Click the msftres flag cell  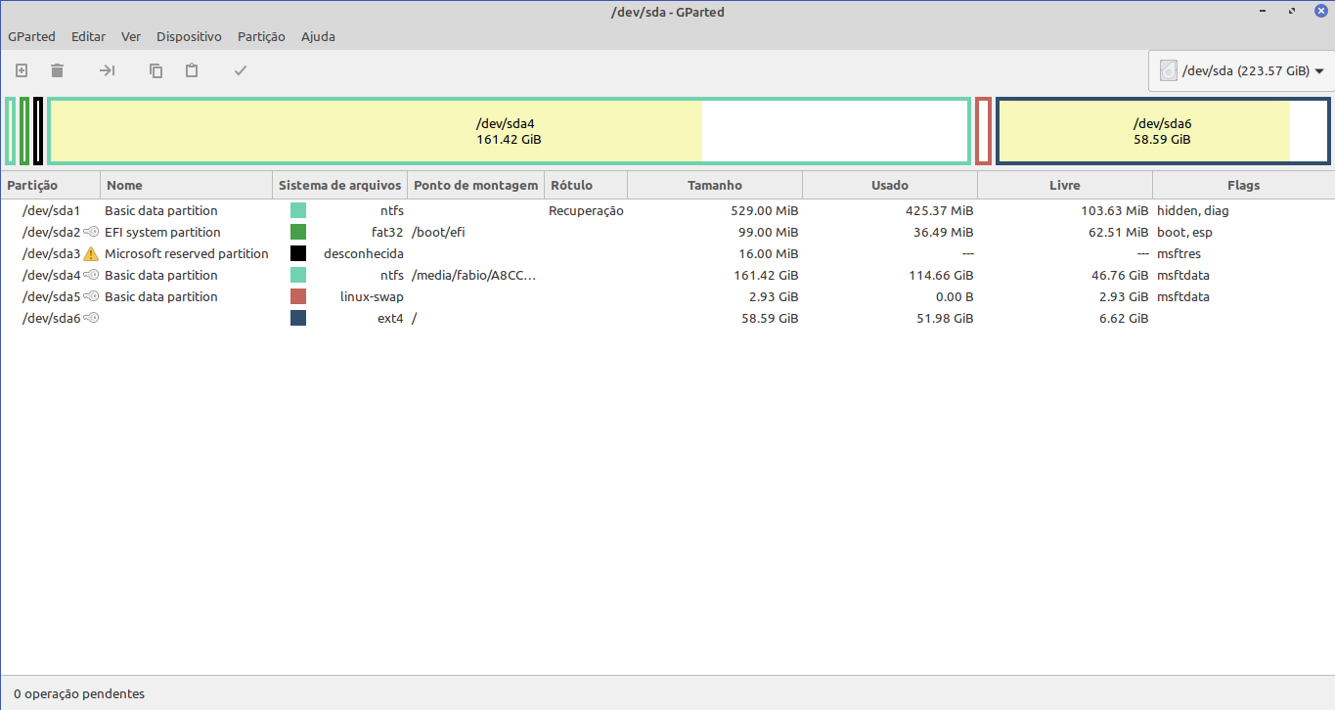[1179, 253]
